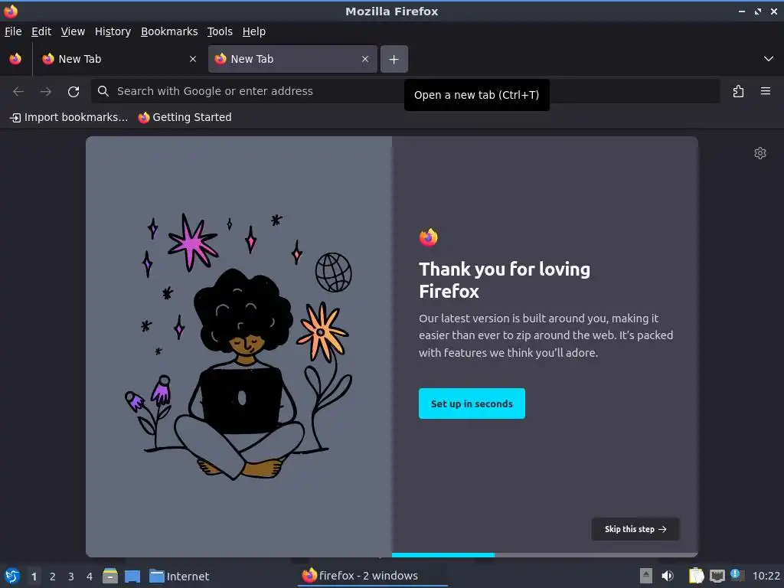Open the History menu
The width and height of the screenshot is (784, 588).
click(x=113, y=31)
